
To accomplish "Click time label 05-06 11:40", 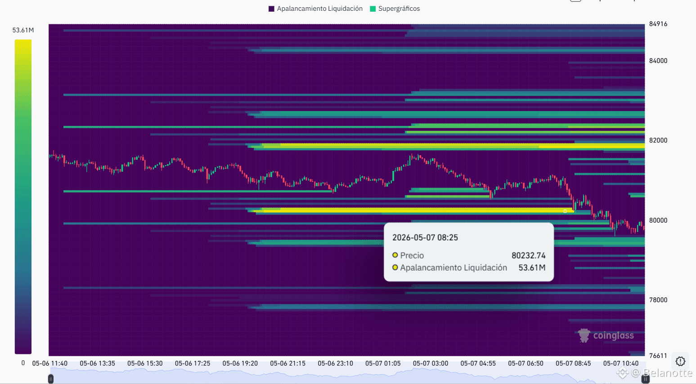I will coord(50,363).
